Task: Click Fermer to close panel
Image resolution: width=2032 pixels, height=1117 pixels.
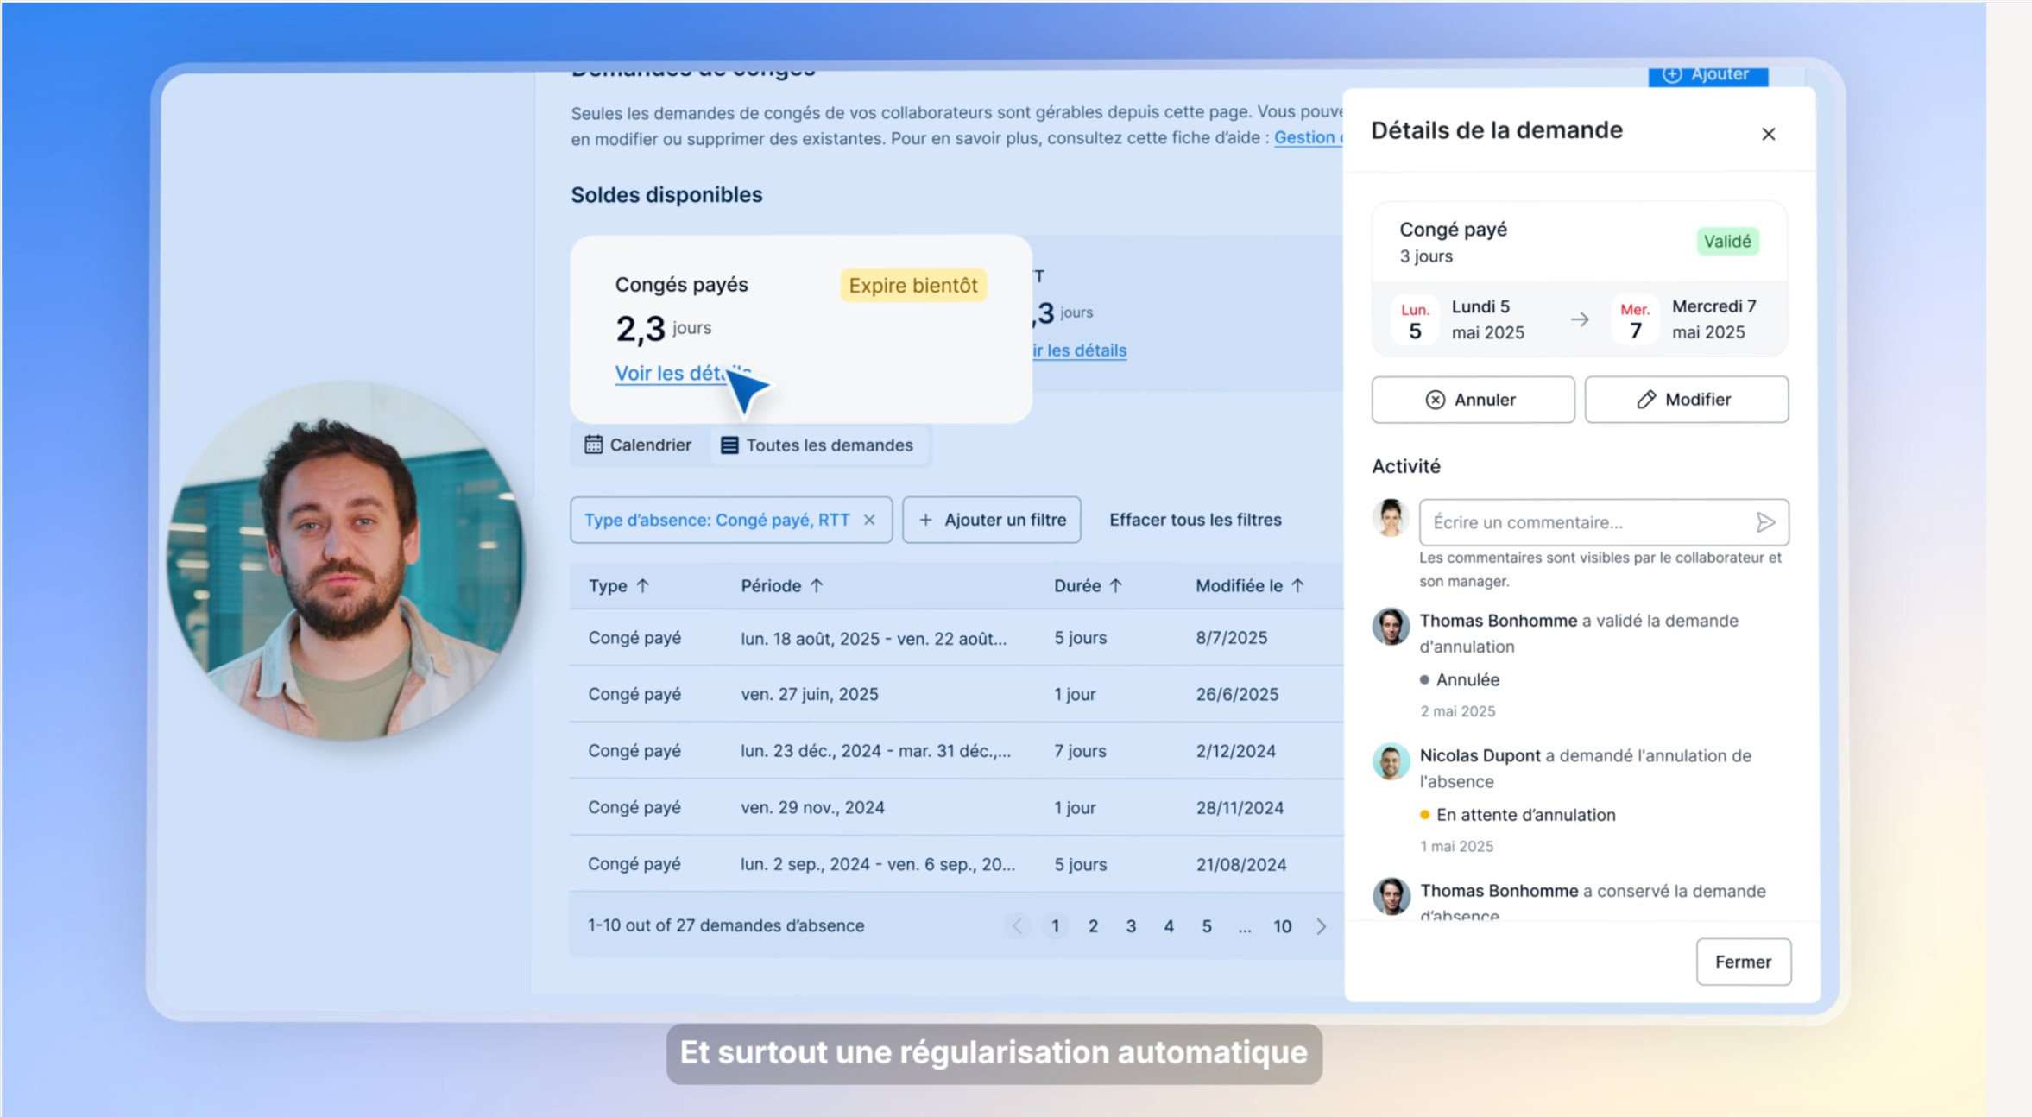Action: [x=1743, y=962]
